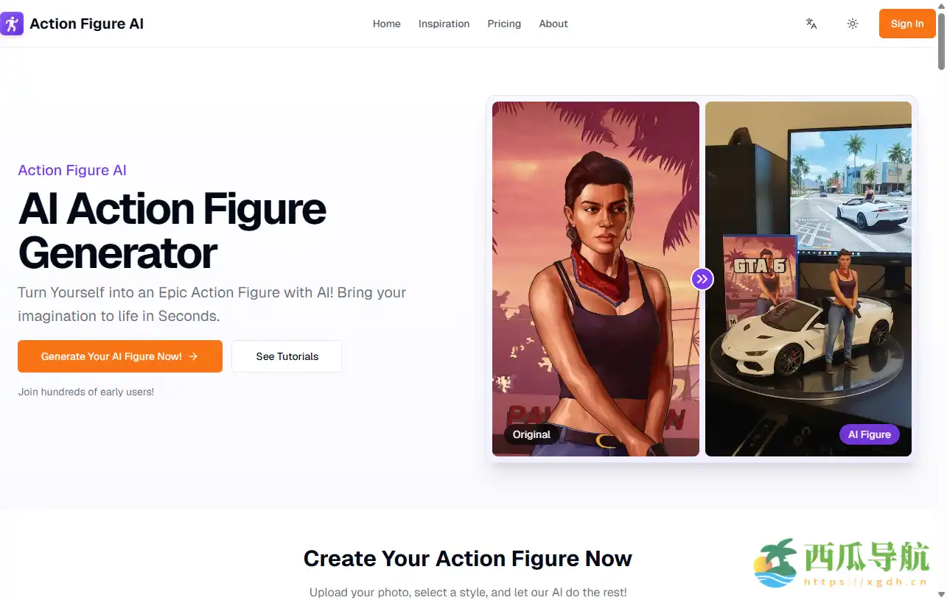This screenshot has height=600, width=947.
Task: Click the scrollbar up arrow
Action: click(941, 6)
